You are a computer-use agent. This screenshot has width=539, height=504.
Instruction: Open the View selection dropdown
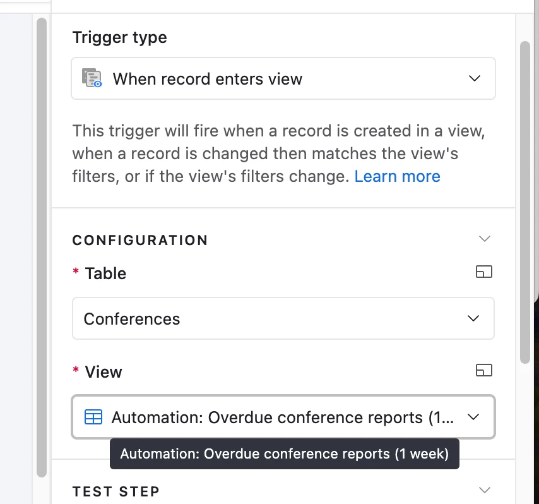coord(283,417)
